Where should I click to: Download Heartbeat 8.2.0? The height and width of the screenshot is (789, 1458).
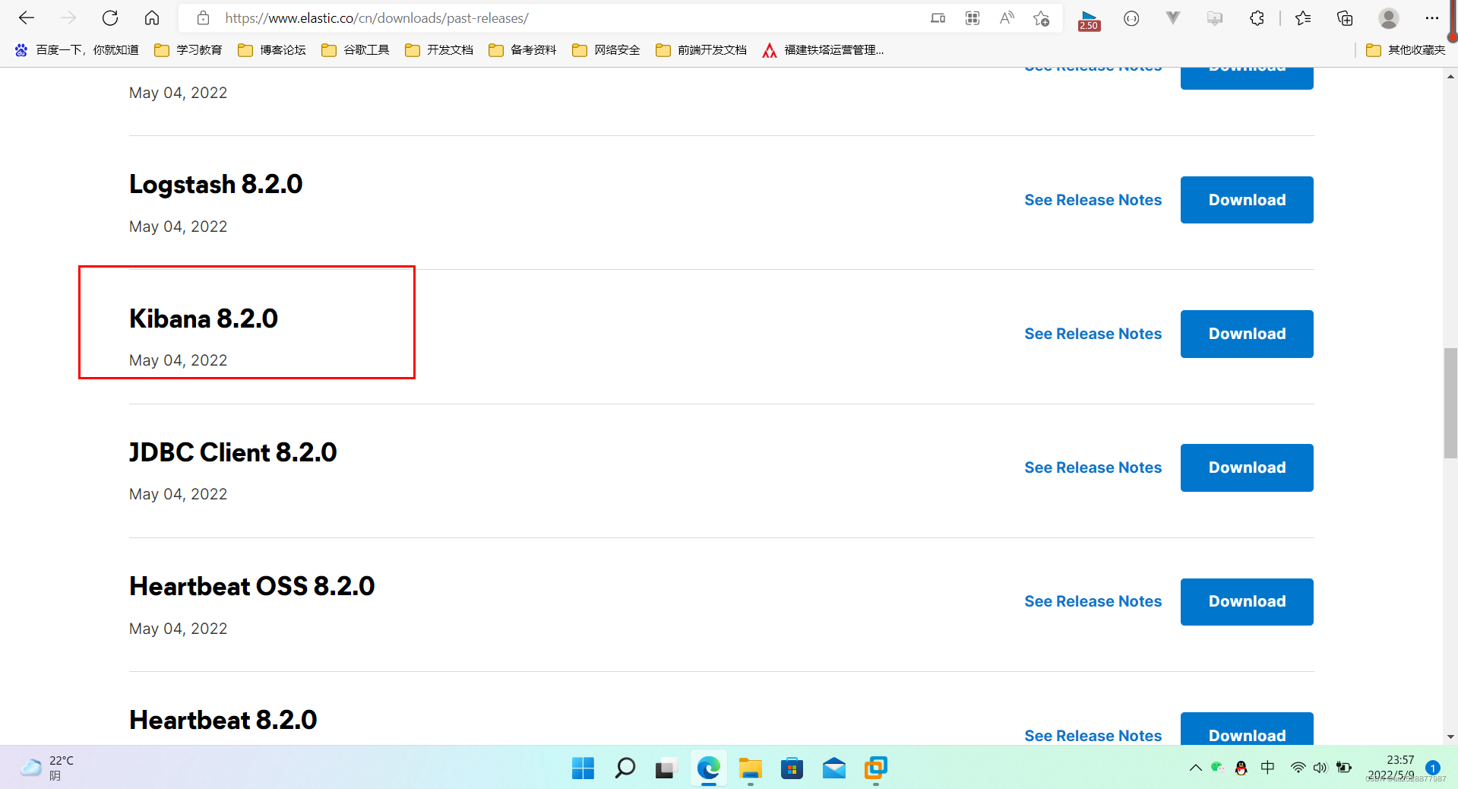click(1247, 730)
